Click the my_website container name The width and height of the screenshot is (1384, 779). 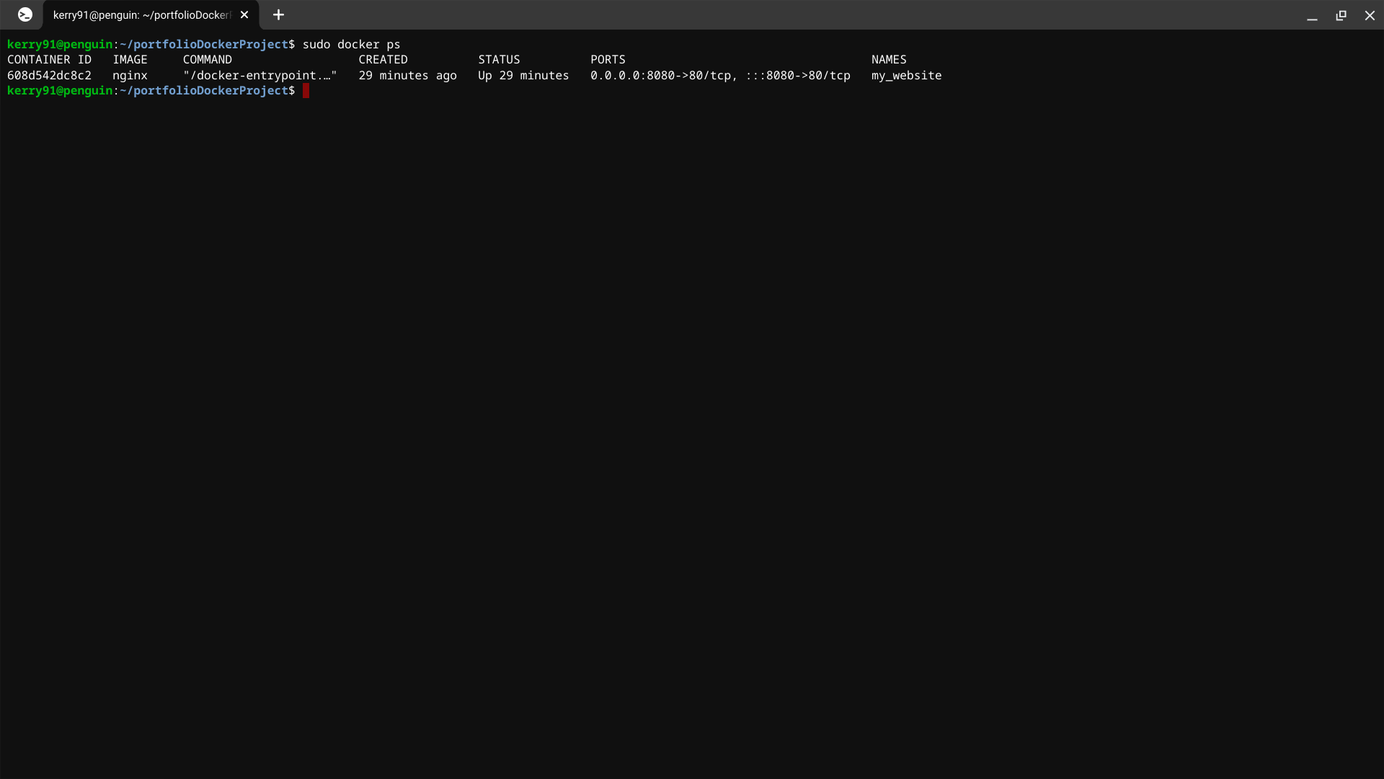pos(906,75)
